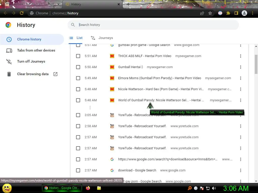The image size is (258, 193).
Task: Open actions menu for the google.com/search URL entry
Action: click(x=241, y=159)
